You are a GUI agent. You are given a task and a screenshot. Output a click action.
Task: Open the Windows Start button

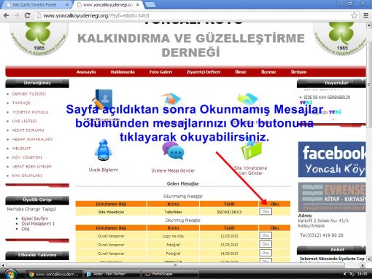point(9,274)
